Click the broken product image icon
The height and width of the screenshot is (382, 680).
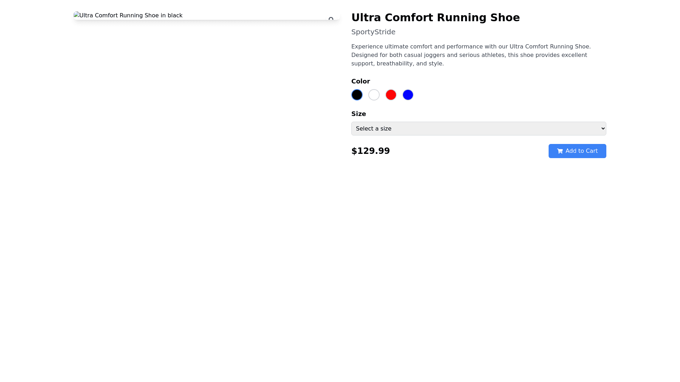(76, 15)
